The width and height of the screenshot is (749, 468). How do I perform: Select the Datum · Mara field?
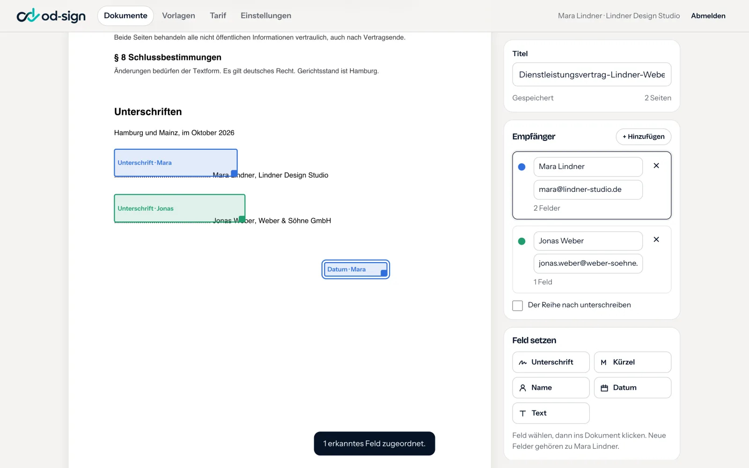coord(356,270)
